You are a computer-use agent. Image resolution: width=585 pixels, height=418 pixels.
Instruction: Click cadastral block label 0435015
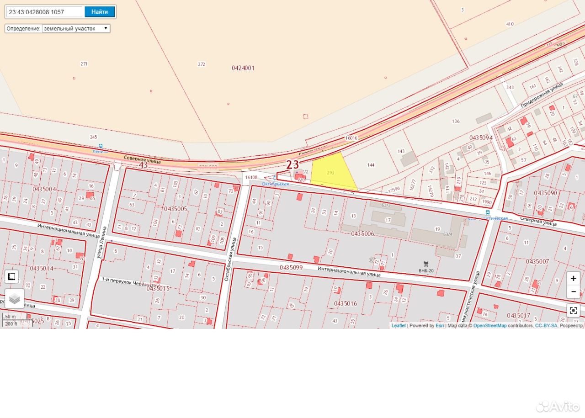tap(158, 288)
